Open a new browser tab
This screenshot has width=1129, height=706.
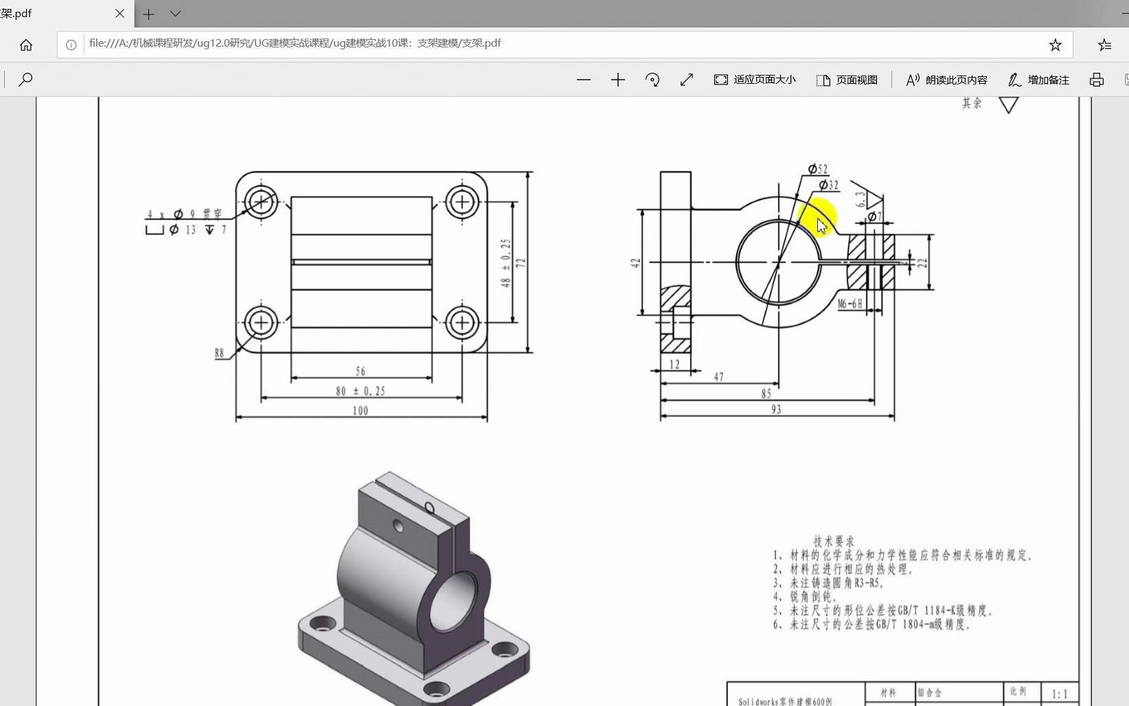[148, 14]
